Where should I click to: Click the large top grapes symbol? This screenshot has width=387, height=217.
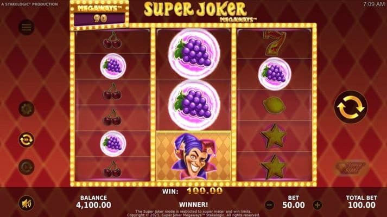pyautogui.click(x=194, y=54)
